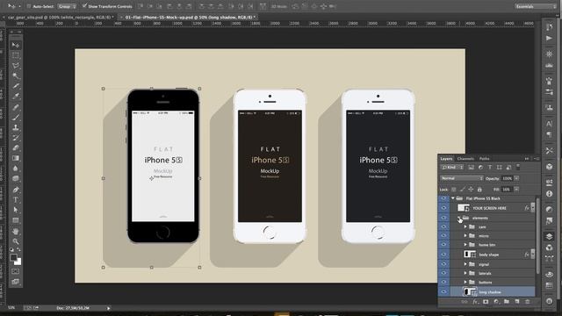Select the Brush tool
Screen dimensions: 562x316
point(16,117)
